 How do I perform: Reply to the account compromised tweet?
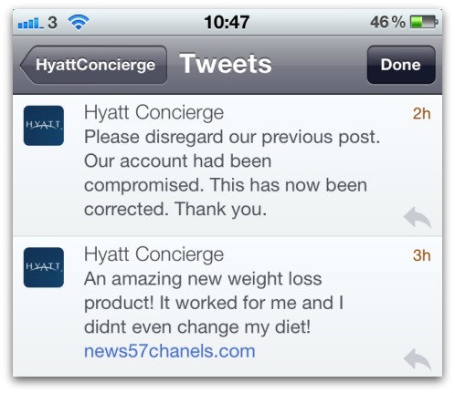click(x=418, y=217)
